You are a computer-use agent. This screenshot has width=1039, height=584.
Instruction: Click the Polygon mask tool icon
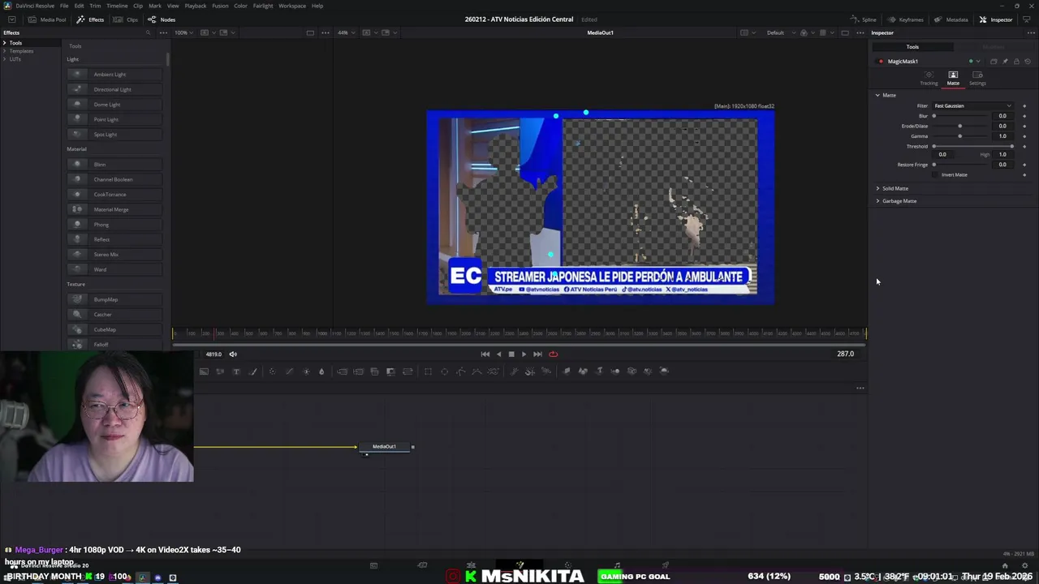click(461, 371)
